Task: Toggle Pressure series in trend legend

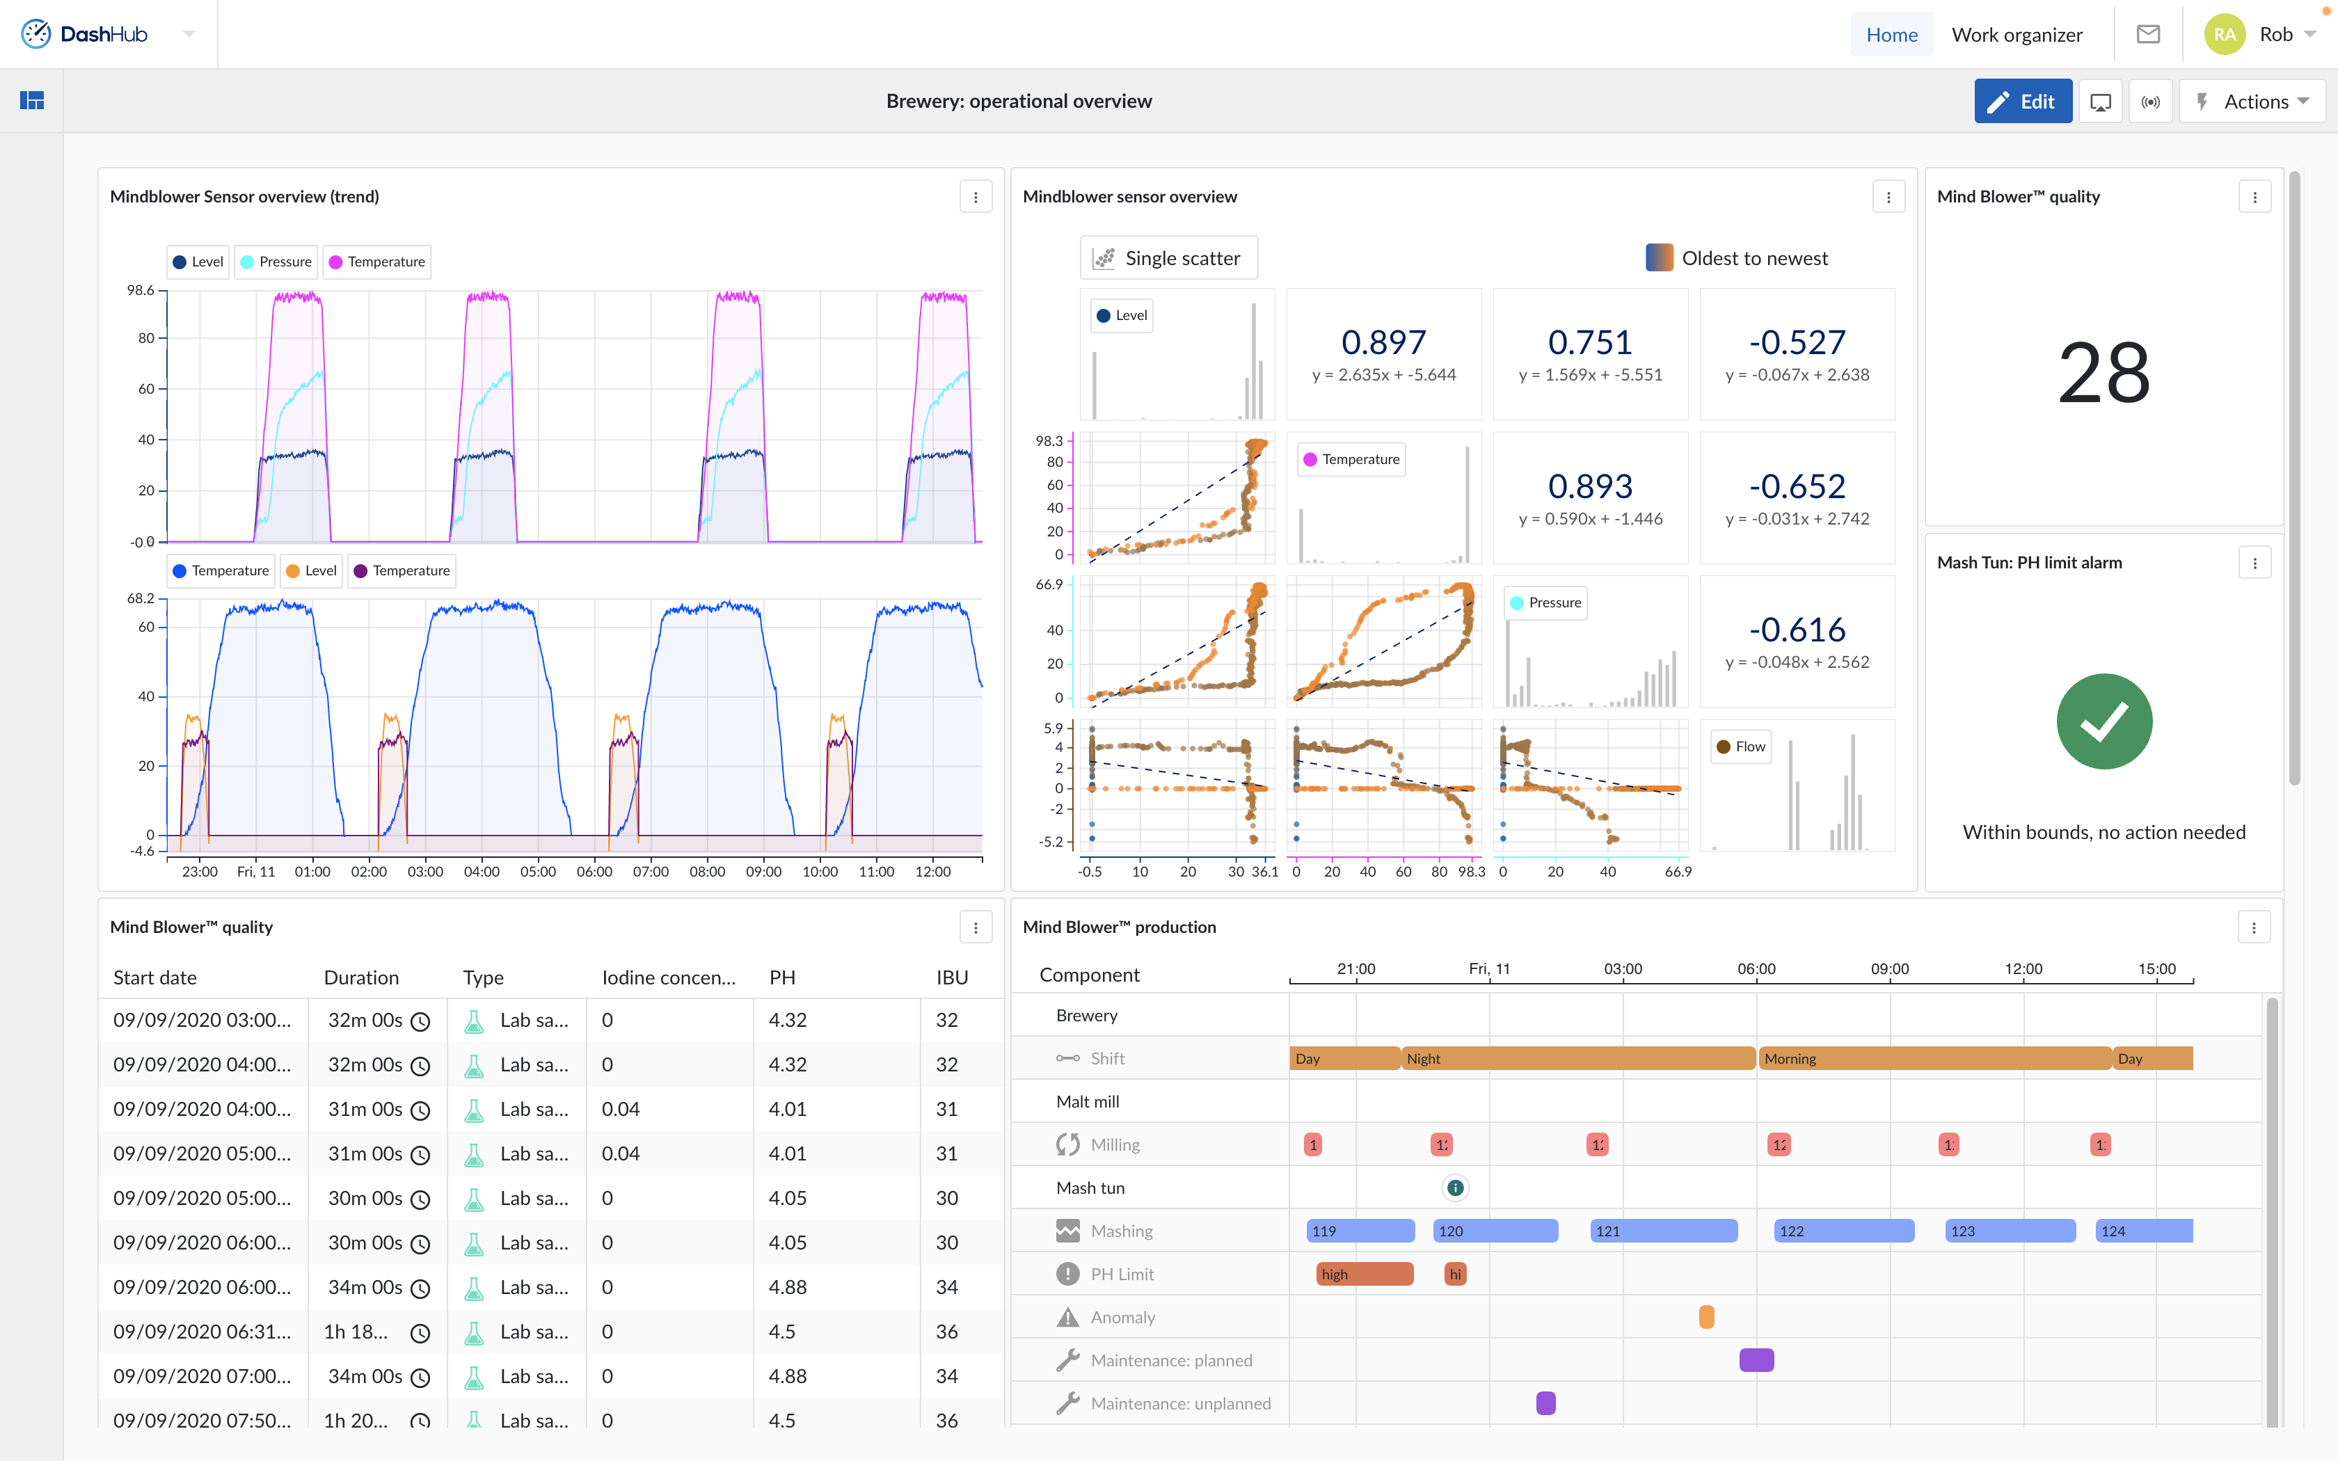Action: 276,262
